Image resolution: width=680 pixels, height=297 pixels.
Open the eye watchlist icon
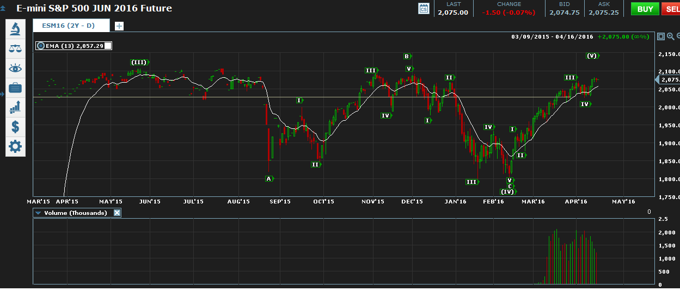click(15, 68)
